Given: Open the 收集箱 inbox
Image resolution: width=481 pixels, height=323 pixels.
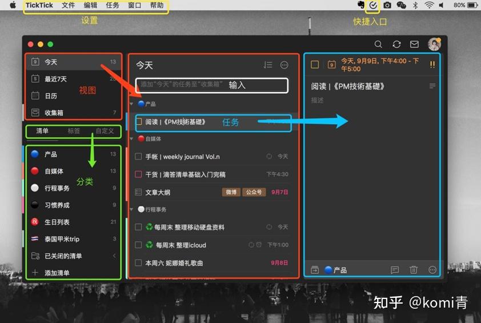Looking at the screenshot, I should coord(73,113).
